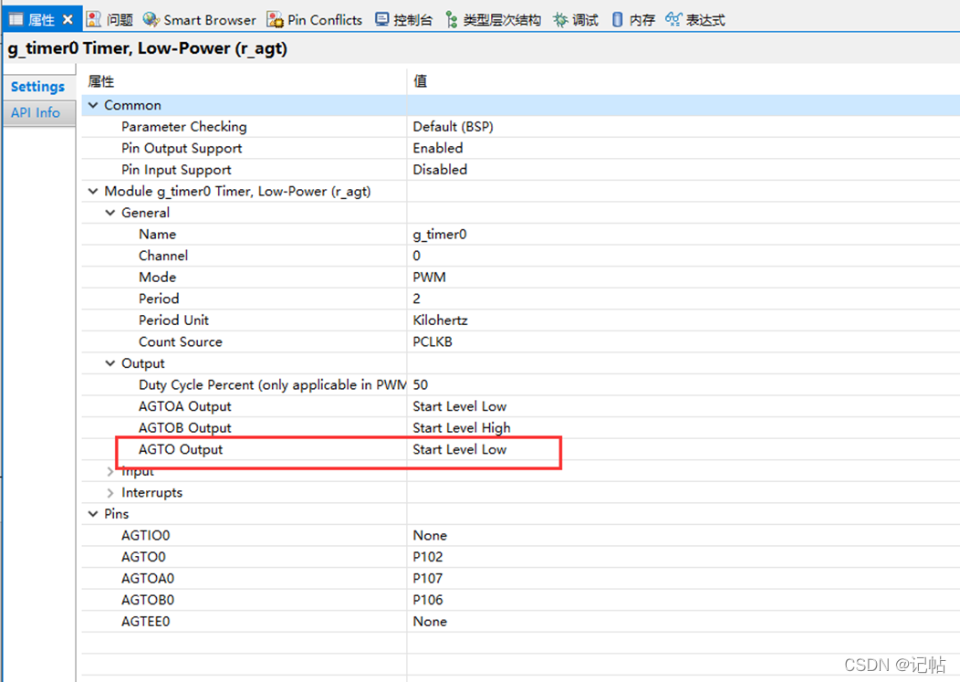Select the Count Source property label
The width and height of the screenshot is (960, 682).
pyautogui.click(x=181, y=341)
